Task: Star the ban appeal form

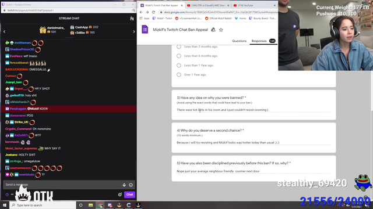Action: tap(221, 30)
